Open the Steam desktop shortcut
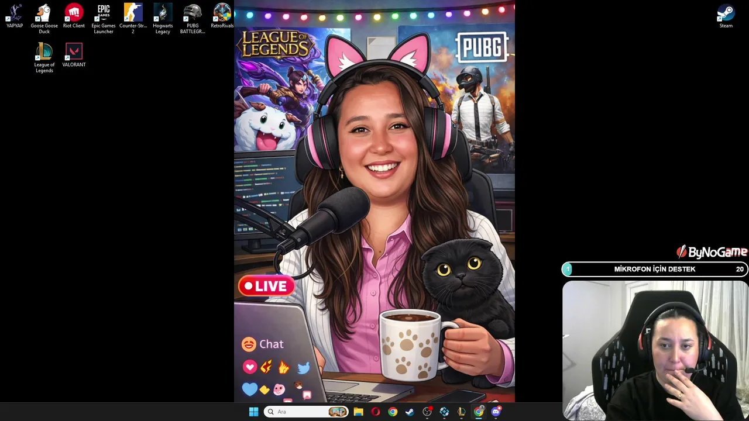Viewport: 749px width, 421px height. tap(726, 16)
